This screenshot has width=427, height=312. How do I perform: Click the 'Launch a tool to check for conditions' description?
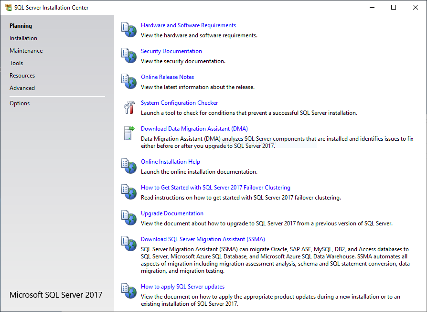249,113
